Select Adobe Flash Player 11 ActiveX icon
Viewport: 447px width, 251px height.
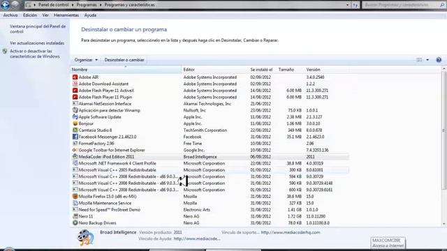coord(75,91)
